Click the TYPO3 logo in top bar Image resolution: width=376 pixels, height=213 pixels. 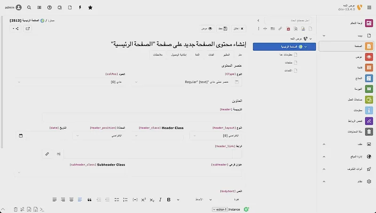pos(360,8)
